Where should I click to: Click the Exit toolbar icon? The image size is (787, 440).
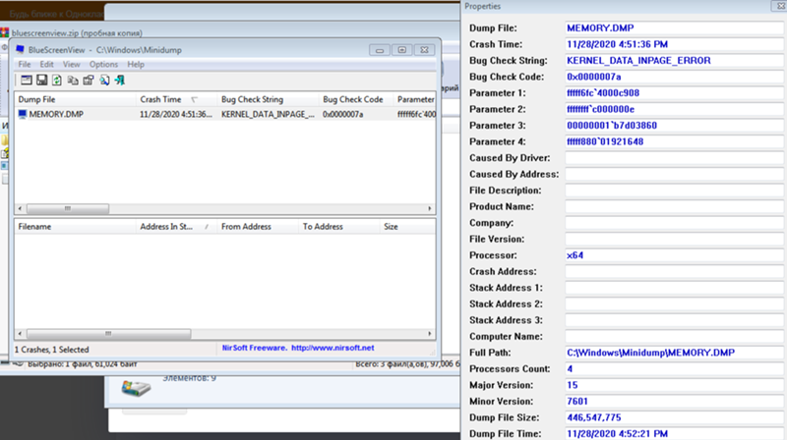pos(119,81)
